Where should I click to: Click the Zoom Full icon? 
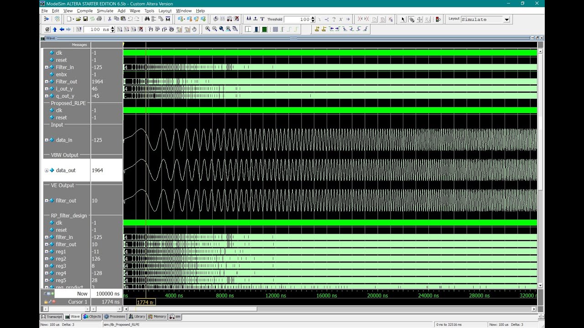pyautogui.click(x=221, y=29)
